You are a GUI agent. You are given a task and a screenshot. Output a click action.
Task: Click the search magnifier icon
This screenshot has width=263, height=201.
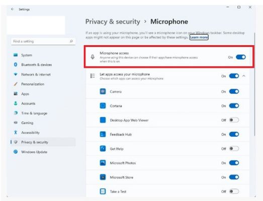click(x=71, y=41)
